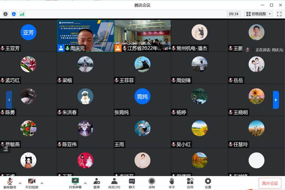
Task: Expand video options arrow next to 开启视频
Action: point(42,183)
